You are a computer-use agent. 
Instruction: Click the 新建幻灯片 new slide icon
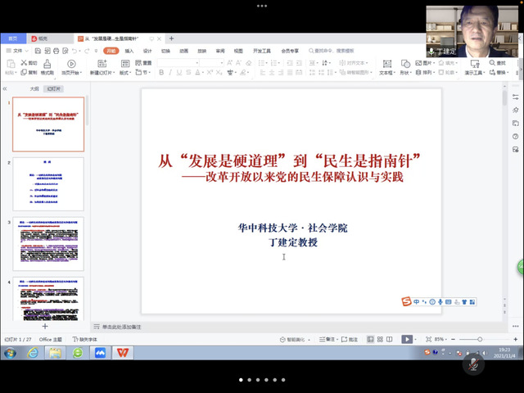click(x=102, y=64)
